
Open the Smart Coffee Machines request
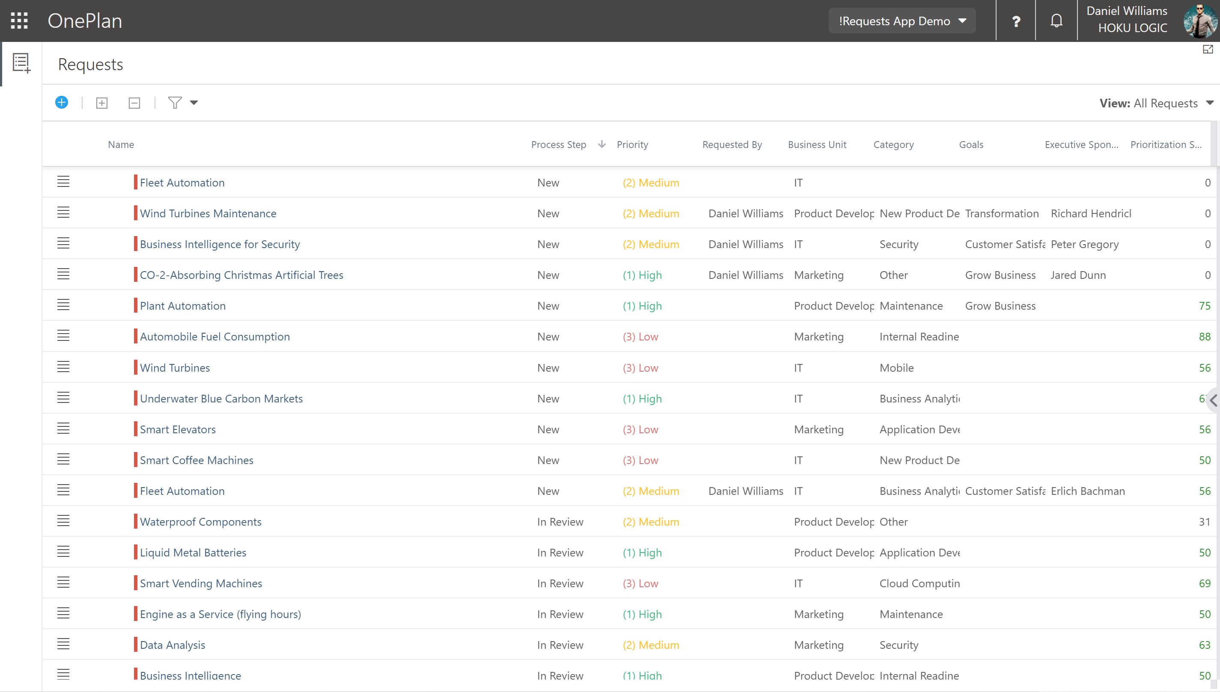(x=196, y=460)
